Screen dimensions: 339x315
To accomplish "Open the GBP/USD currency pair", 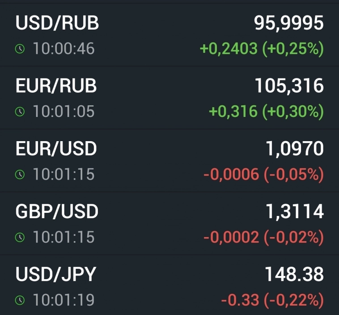I will tap(57, 211).
